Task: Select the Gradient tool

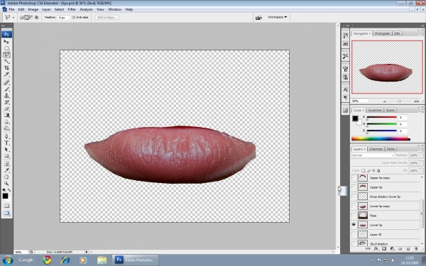Action: point(6,116)
